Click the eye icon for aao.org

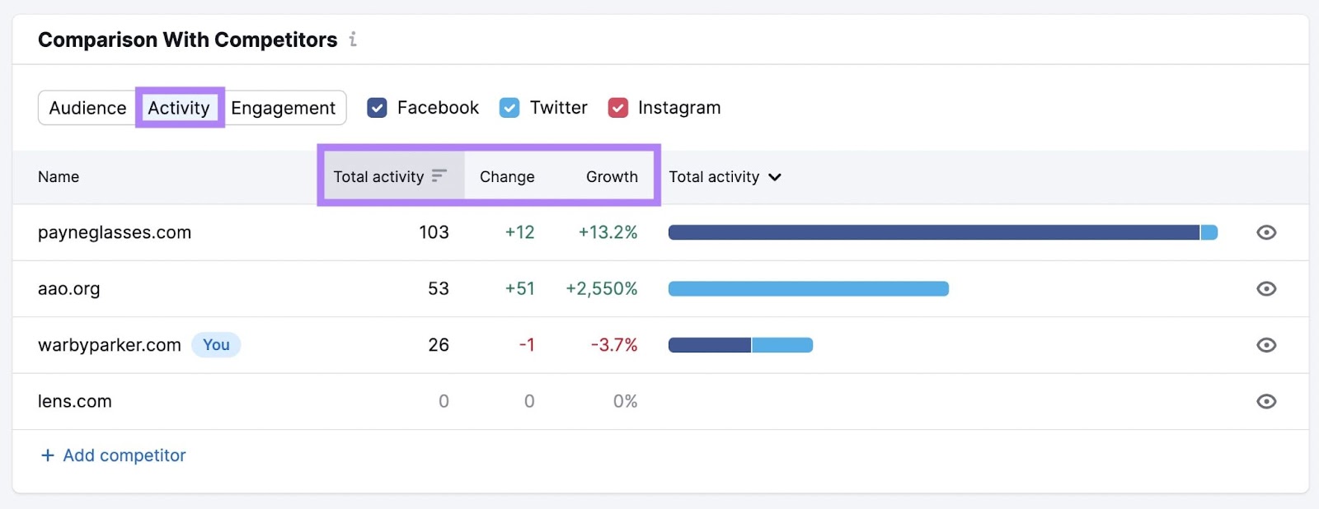click(x=1267, y=288)
